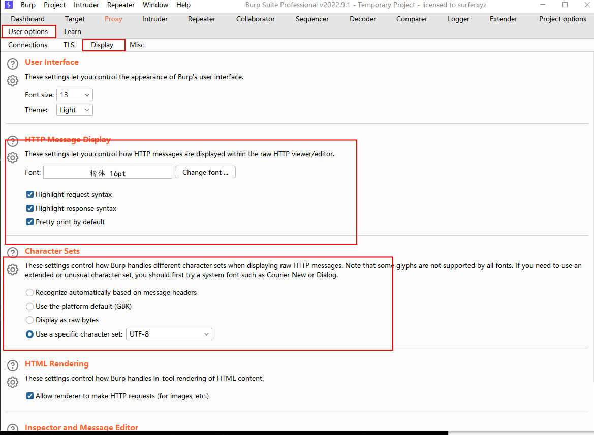The image size is (594, 435).
Task: Open help for HTML Rendering section
Action: pyautogui.click(x=13, y=365)
